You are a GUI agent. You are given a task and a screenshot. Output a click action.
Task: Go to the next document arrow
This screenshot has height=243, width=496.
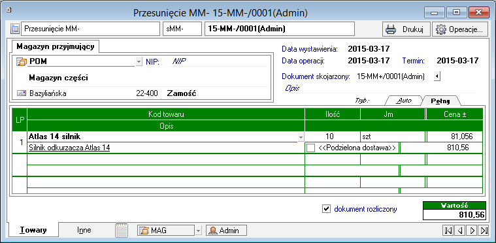[472, 231]
